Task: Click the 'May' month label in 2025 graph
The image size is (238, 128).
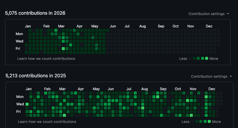Action: 96,89
